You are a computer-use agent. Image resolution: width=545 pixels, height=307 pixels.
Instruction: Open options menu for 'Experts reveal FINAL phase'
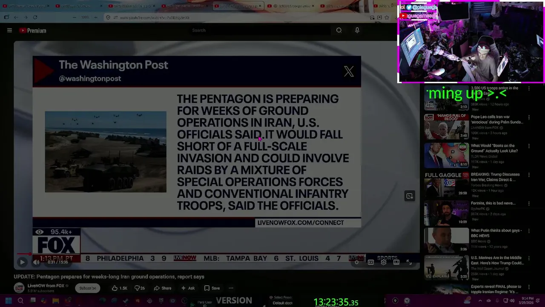529,287
